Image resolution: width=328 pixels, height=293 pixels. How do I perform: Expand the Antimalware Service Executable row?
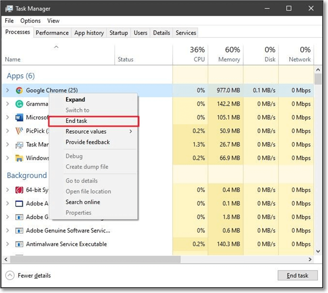click(7, 244)
